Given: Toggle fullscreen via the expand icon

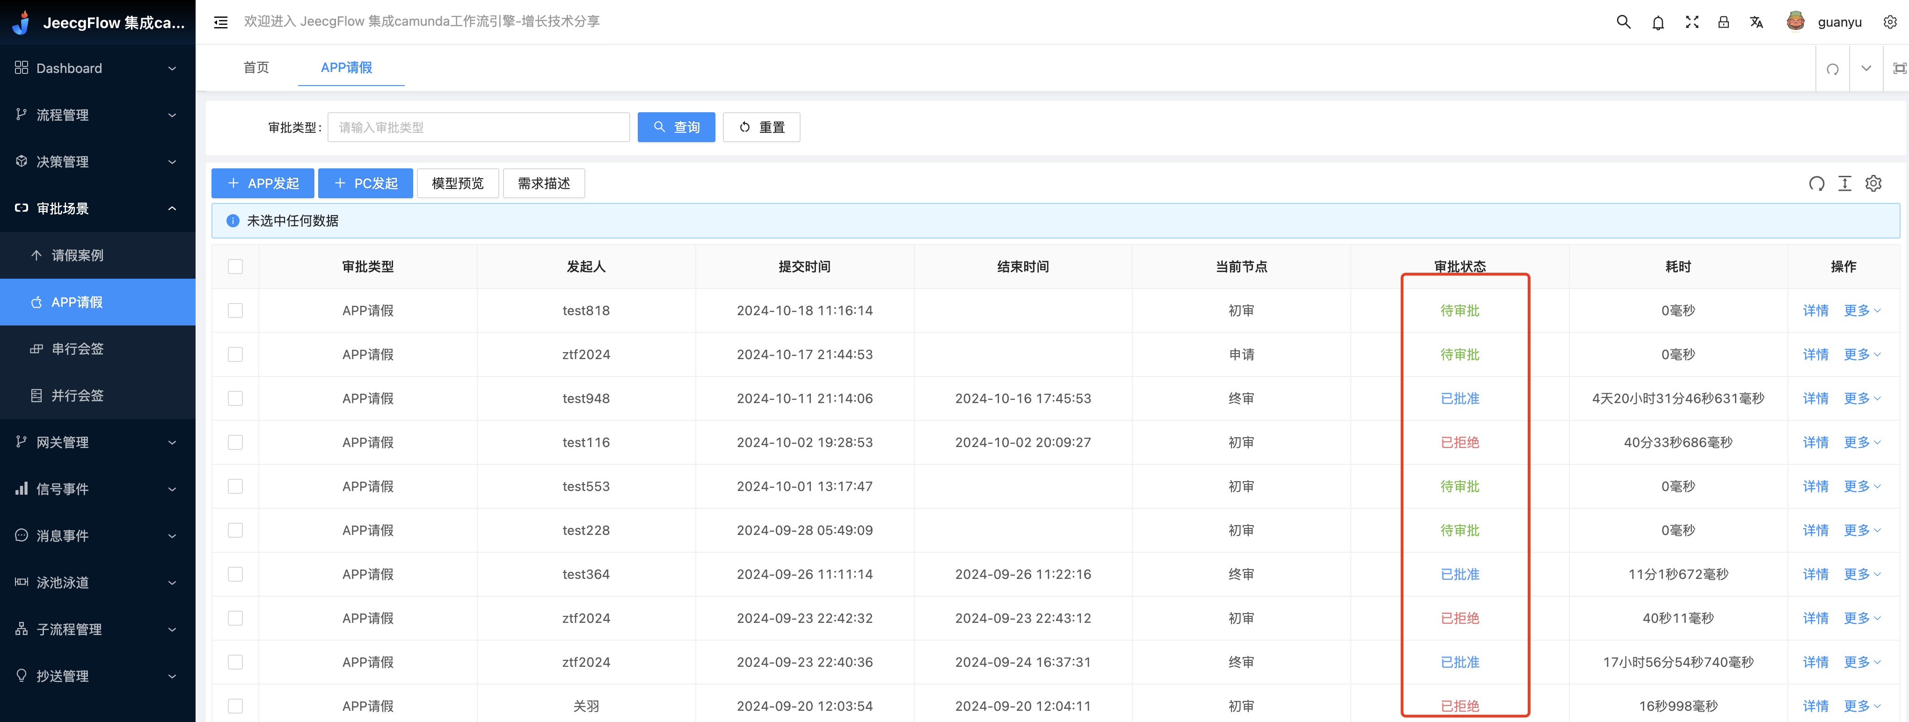Looking at the screenshot, I should pyautogui.click(x=1692, y=22).
